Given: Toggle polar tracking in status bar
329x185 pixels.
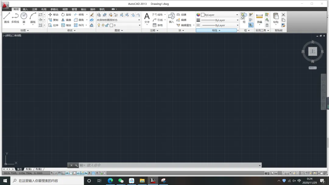Looking at the screenshot, I should [x=67, y=173].
